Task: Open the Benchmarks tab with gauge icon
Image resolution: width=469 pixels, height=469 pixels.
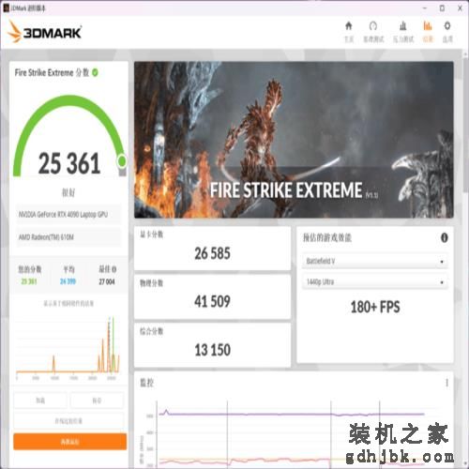Action: [373, 32]
